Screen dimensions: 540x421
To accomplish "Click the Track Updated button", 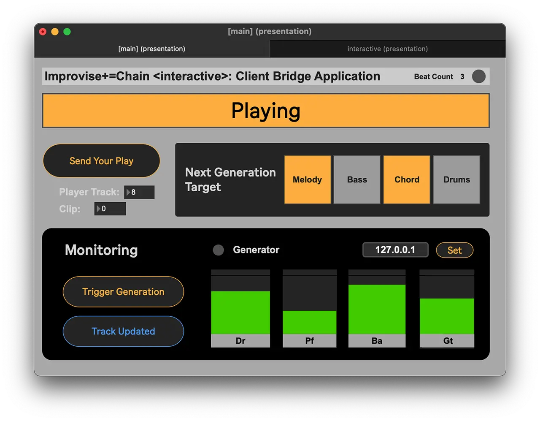I will pos(123,331).
